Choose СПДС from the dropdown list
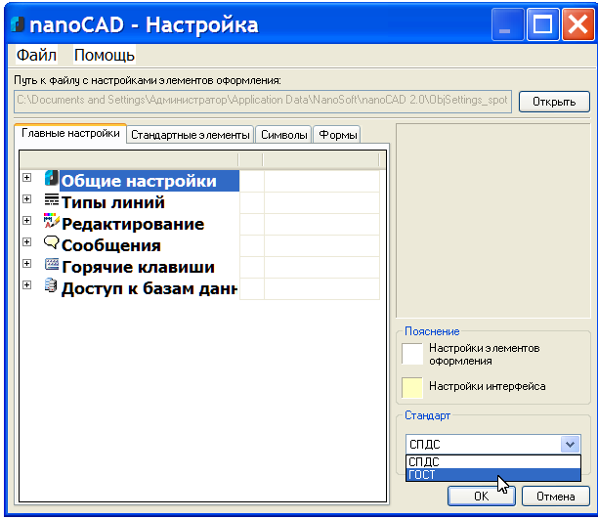598x519 pixels. pyautogui.click(x=493, y=461)
